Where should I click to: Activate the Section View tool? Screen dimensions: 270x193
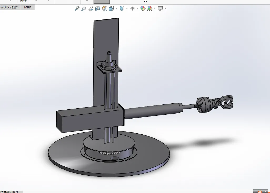98,8
